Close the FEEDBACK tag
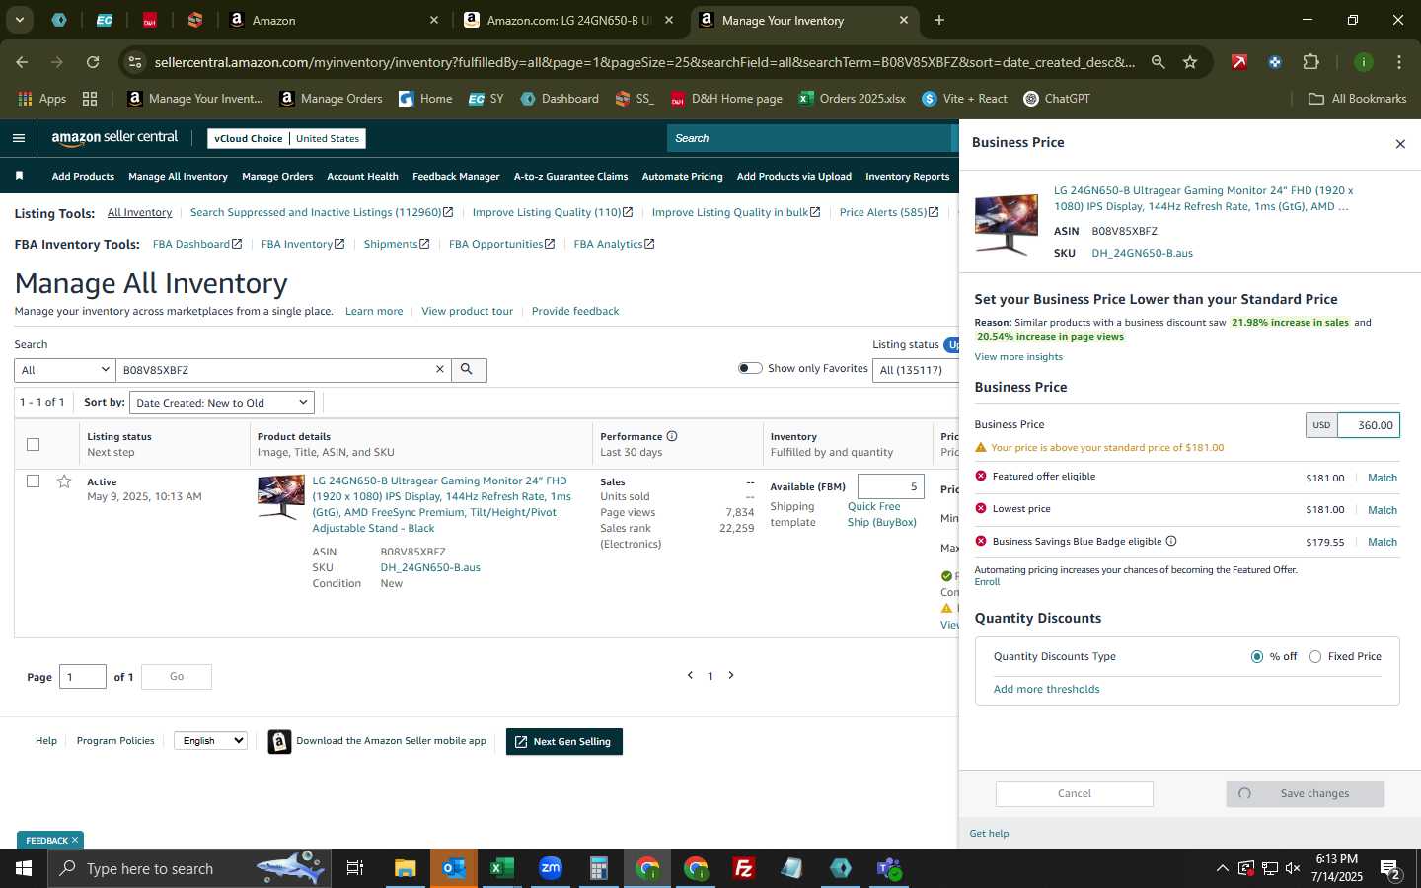Image resolution: width=1421 pixels, height=888 pixels. click(x=75, y=840)
